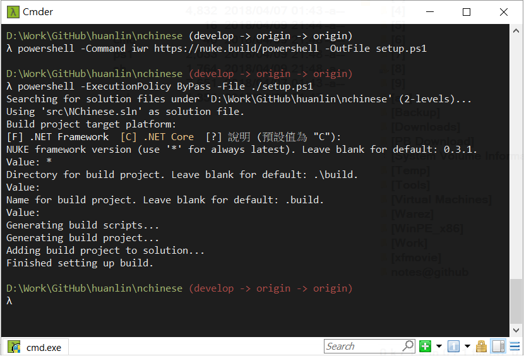Open the hamburger settings menu

click(515, 347)
